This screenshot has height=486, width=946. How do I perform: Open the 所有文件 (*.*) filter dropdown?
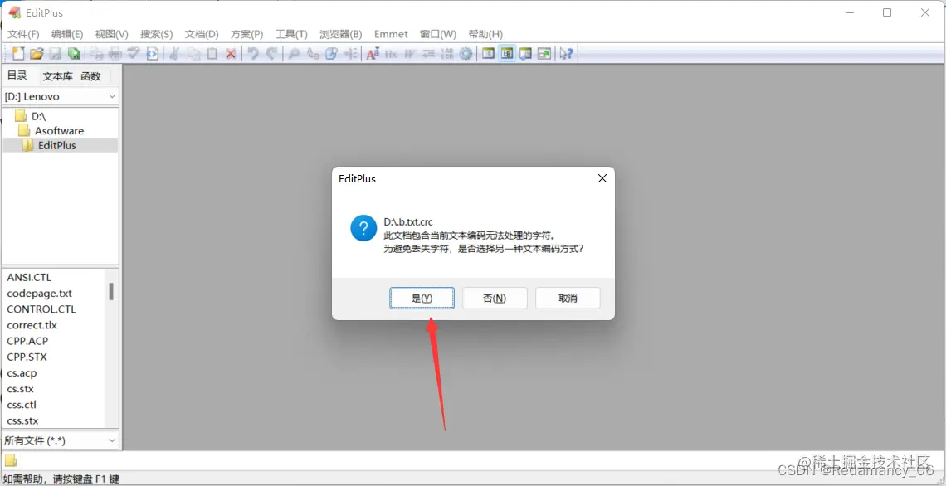click(60, 440)
